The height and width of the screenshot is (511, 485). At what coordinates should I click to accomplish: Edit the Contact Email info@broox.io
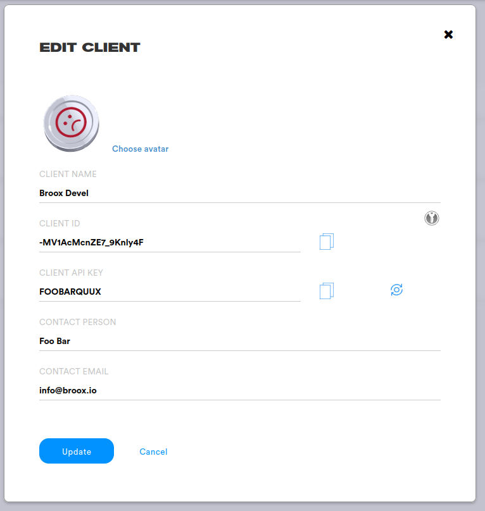240,390
